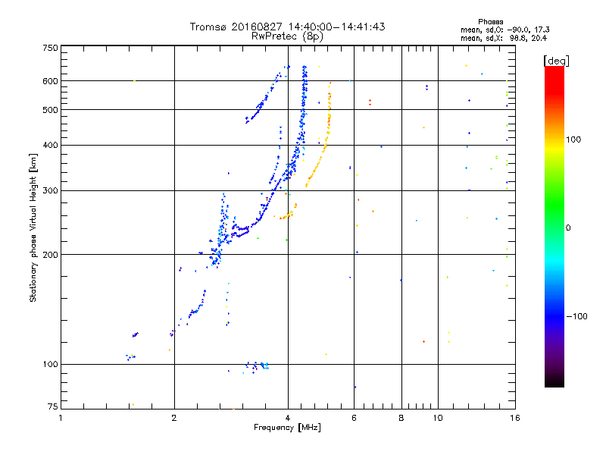This screenshot has width=606, height=455.
Task: Click the -100 colorbar tick label
Action: pos(577,316)
